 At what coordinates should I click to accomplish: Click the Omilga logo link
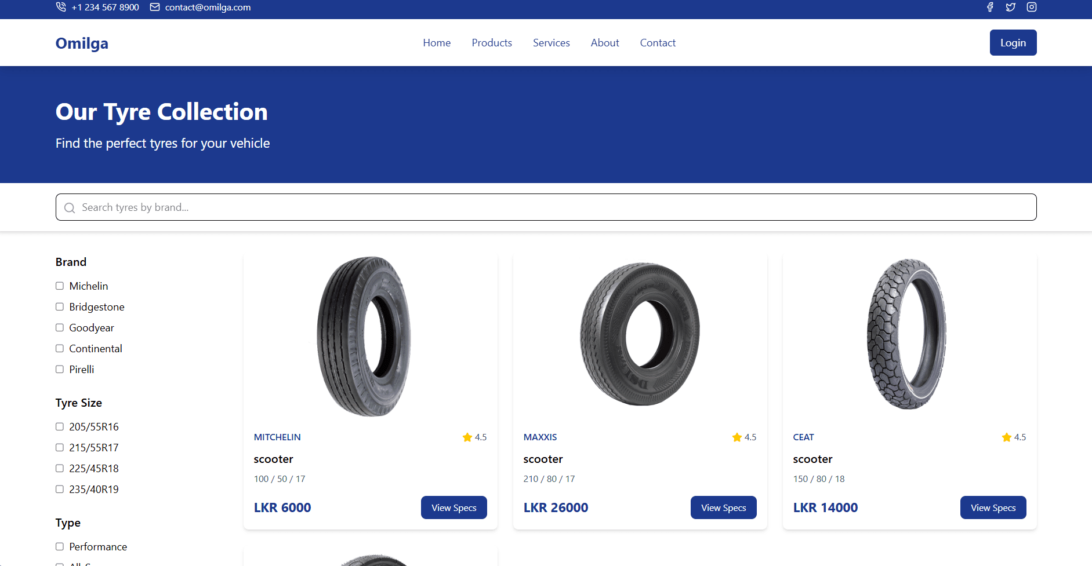point(82,43)
